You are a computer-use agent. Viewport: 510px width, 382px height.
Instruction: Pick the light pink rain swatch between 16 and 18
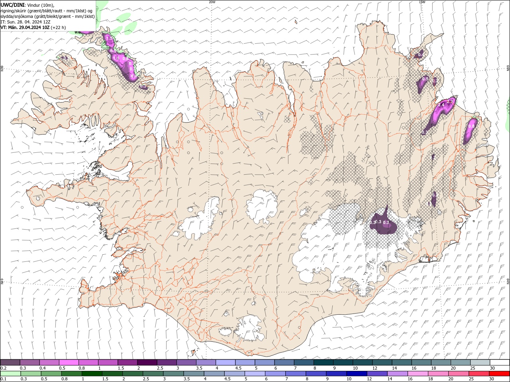pos(418,373)
